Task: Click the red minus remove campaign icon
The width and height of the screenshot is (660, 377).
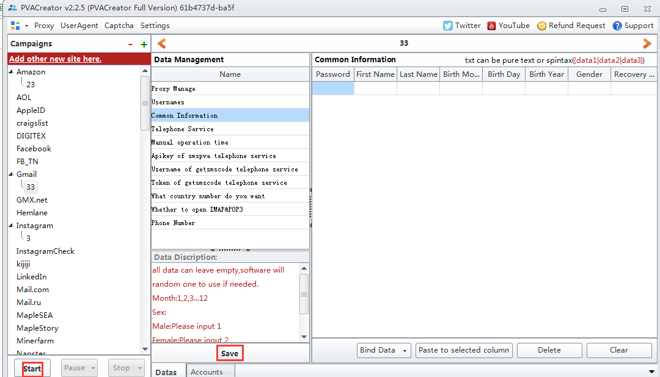Action: click(x=130, y=45)
